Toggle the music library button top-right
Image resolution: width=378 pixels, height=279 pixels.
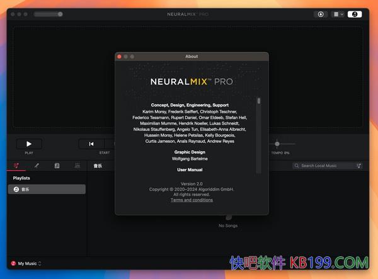[355, 14]
